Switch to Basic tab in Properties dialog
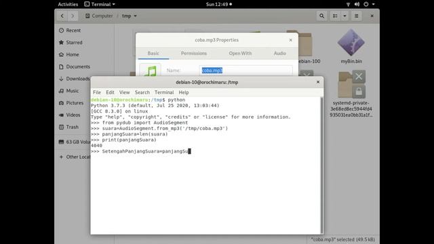The height and width of the screenshot is (244, 434). coord(153,53)
